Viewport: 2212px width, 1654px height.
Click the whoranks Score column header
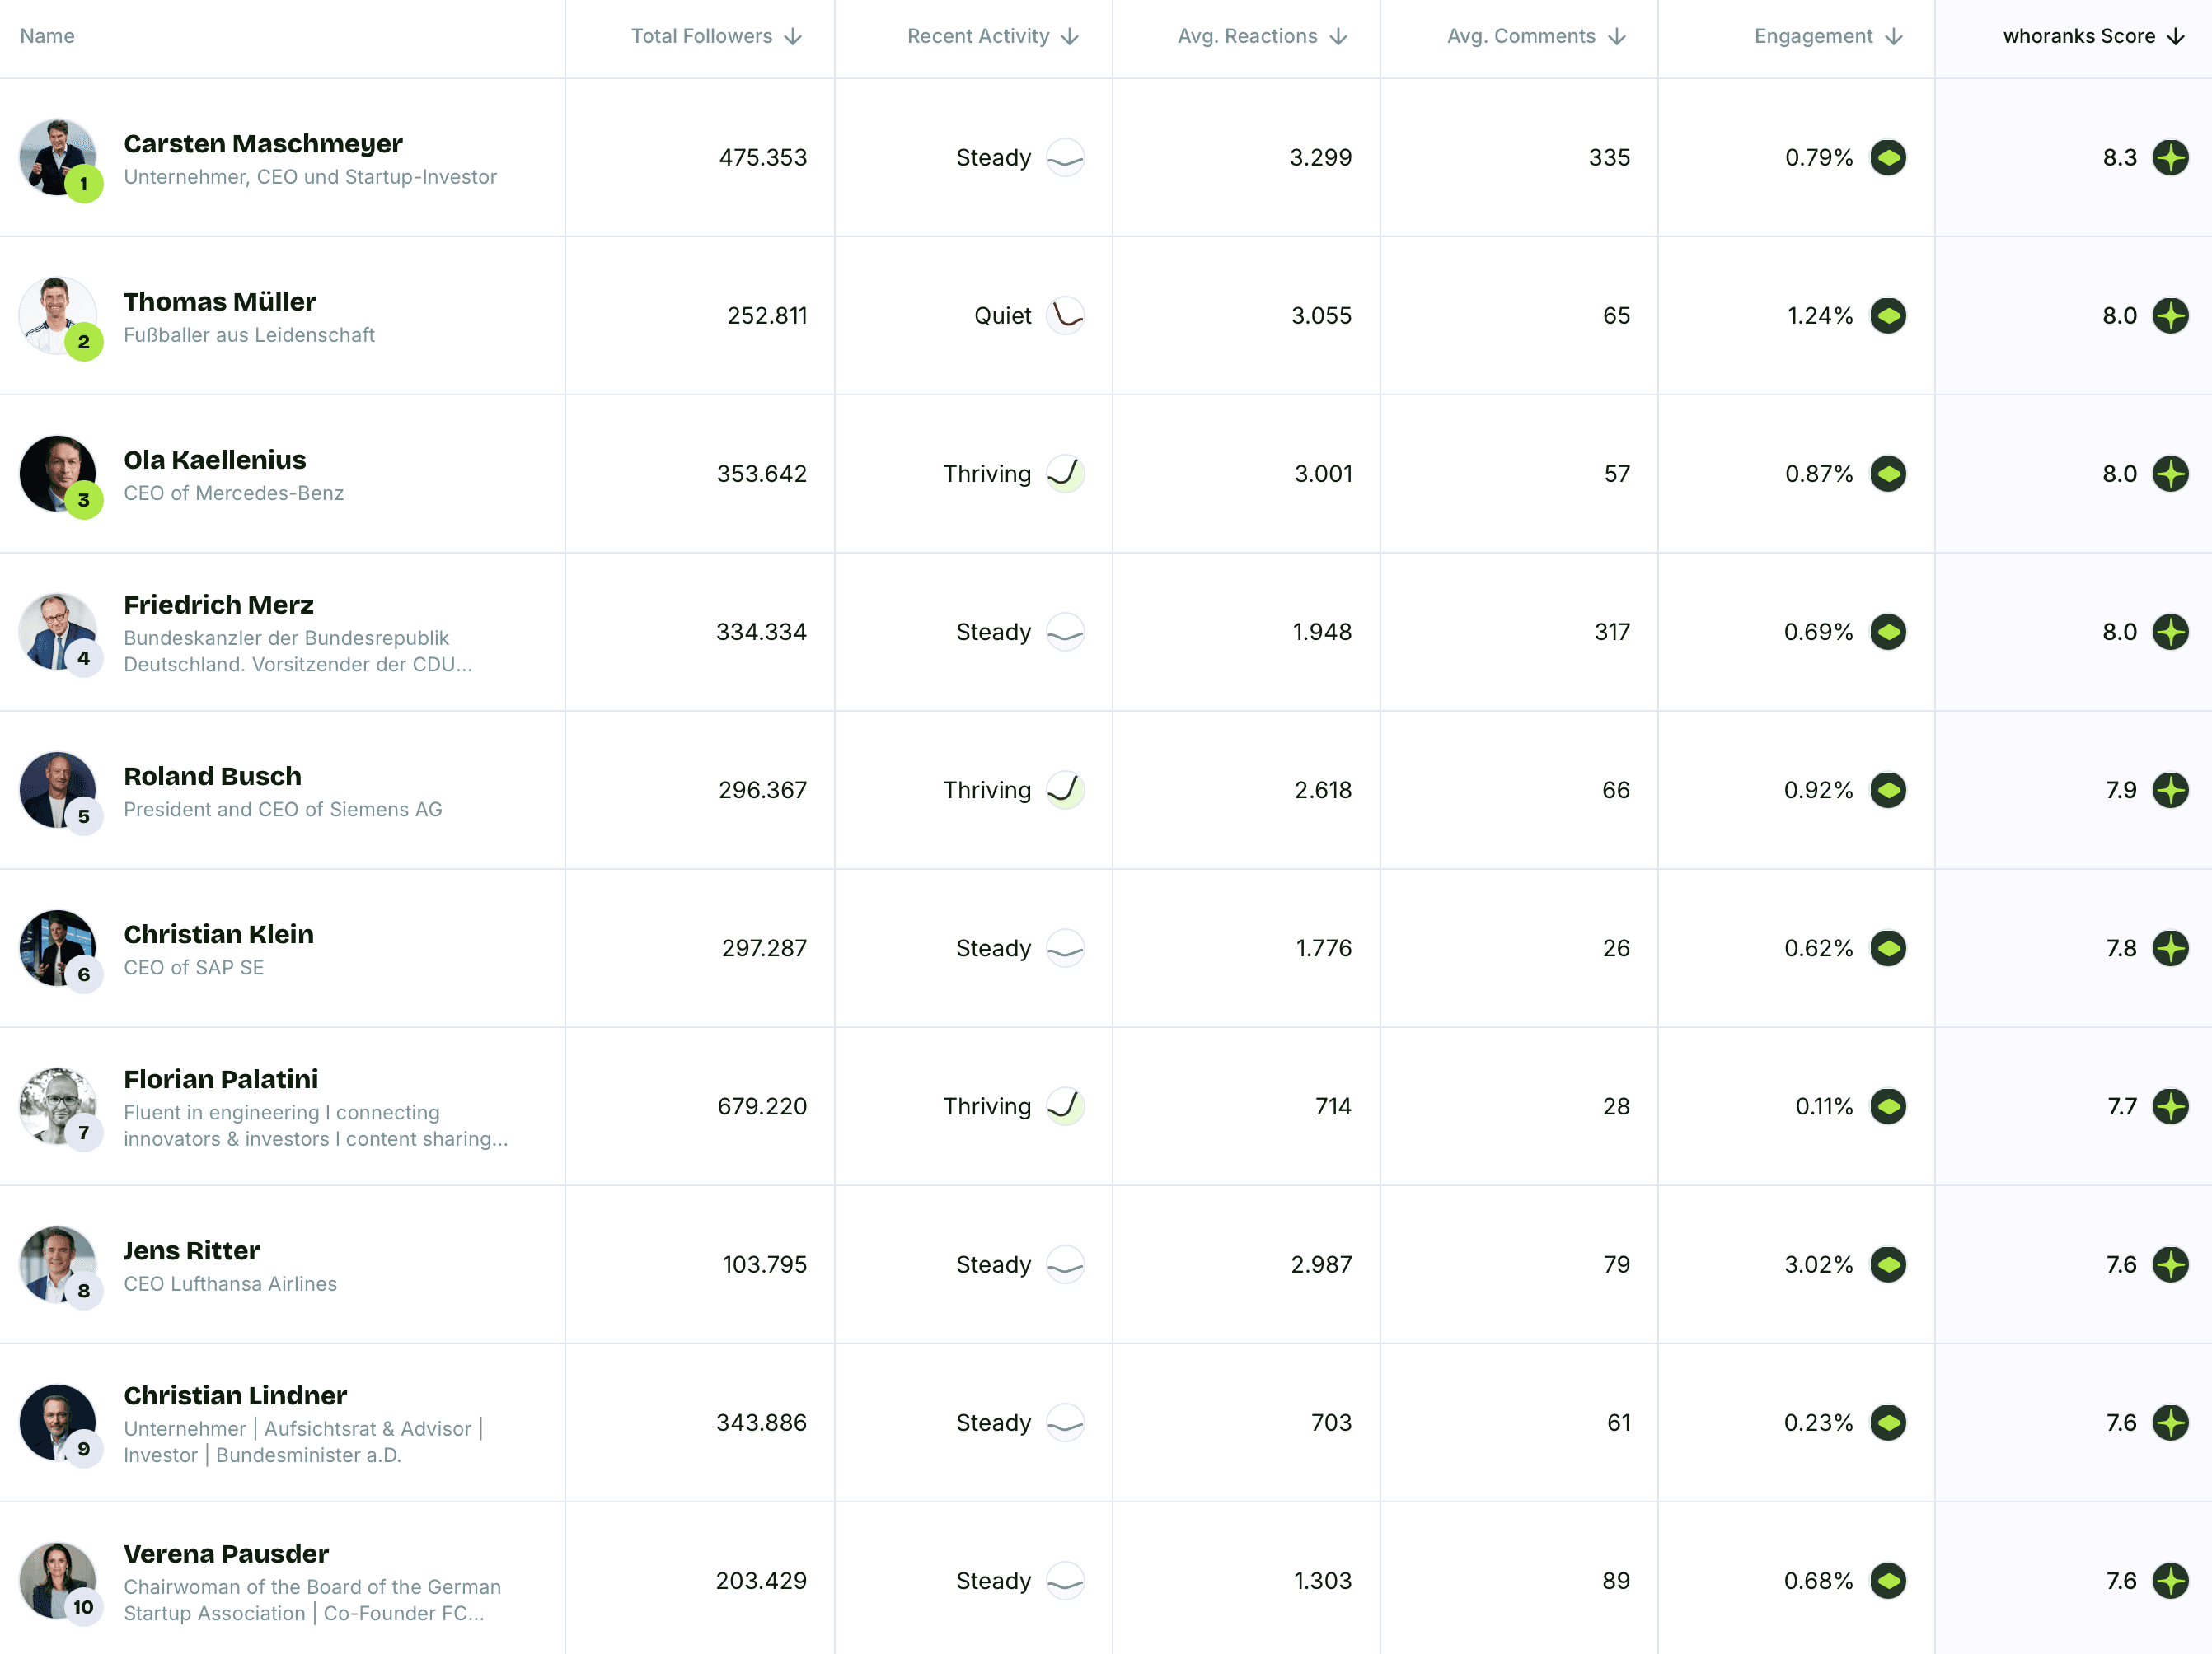coord(2079,36)
